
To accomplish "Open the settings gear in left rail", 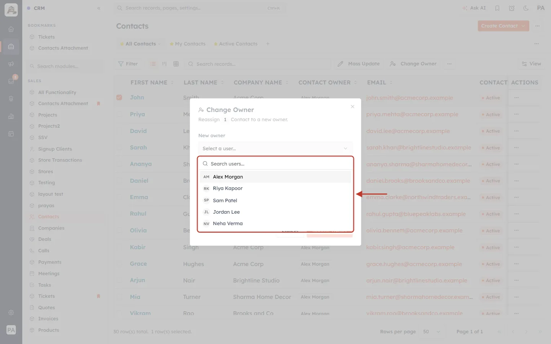I will [x=11, y=313].
